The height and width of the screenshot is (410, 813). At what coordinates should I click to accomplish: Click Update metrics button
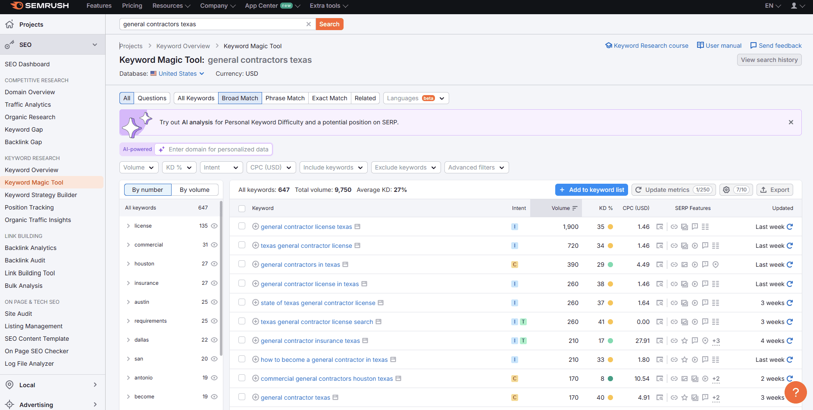[x=674, y=190]
